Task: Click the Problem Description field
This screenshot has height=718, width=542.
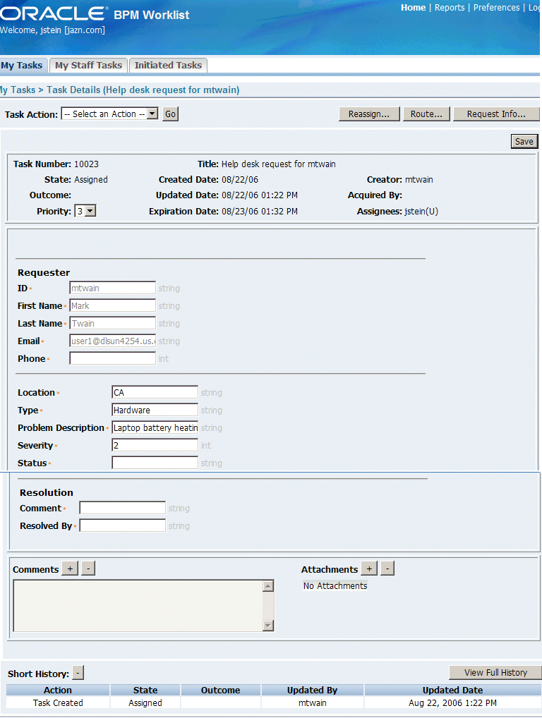Action: tap(155, 427)
